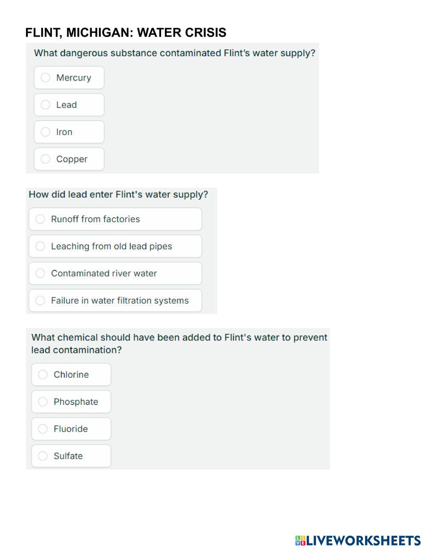Screen dimensions: 426x551
Task: Pick the Iron radio option
Action: (69, 132)
